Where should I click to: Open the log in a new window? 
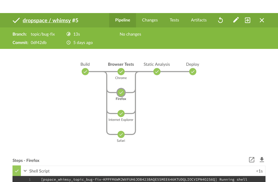pos(252,160)
